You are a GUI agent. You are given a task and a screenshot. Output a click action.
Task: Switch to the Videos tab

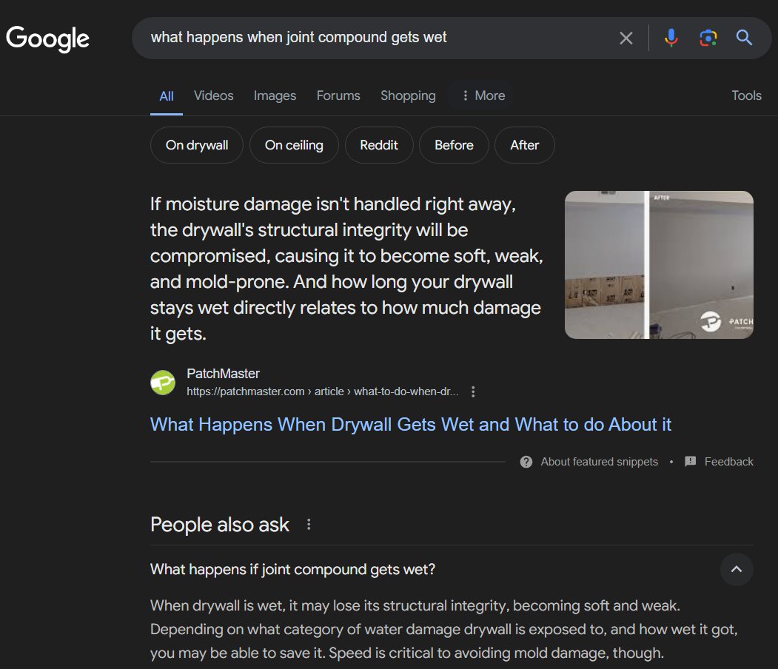point(213,95)
